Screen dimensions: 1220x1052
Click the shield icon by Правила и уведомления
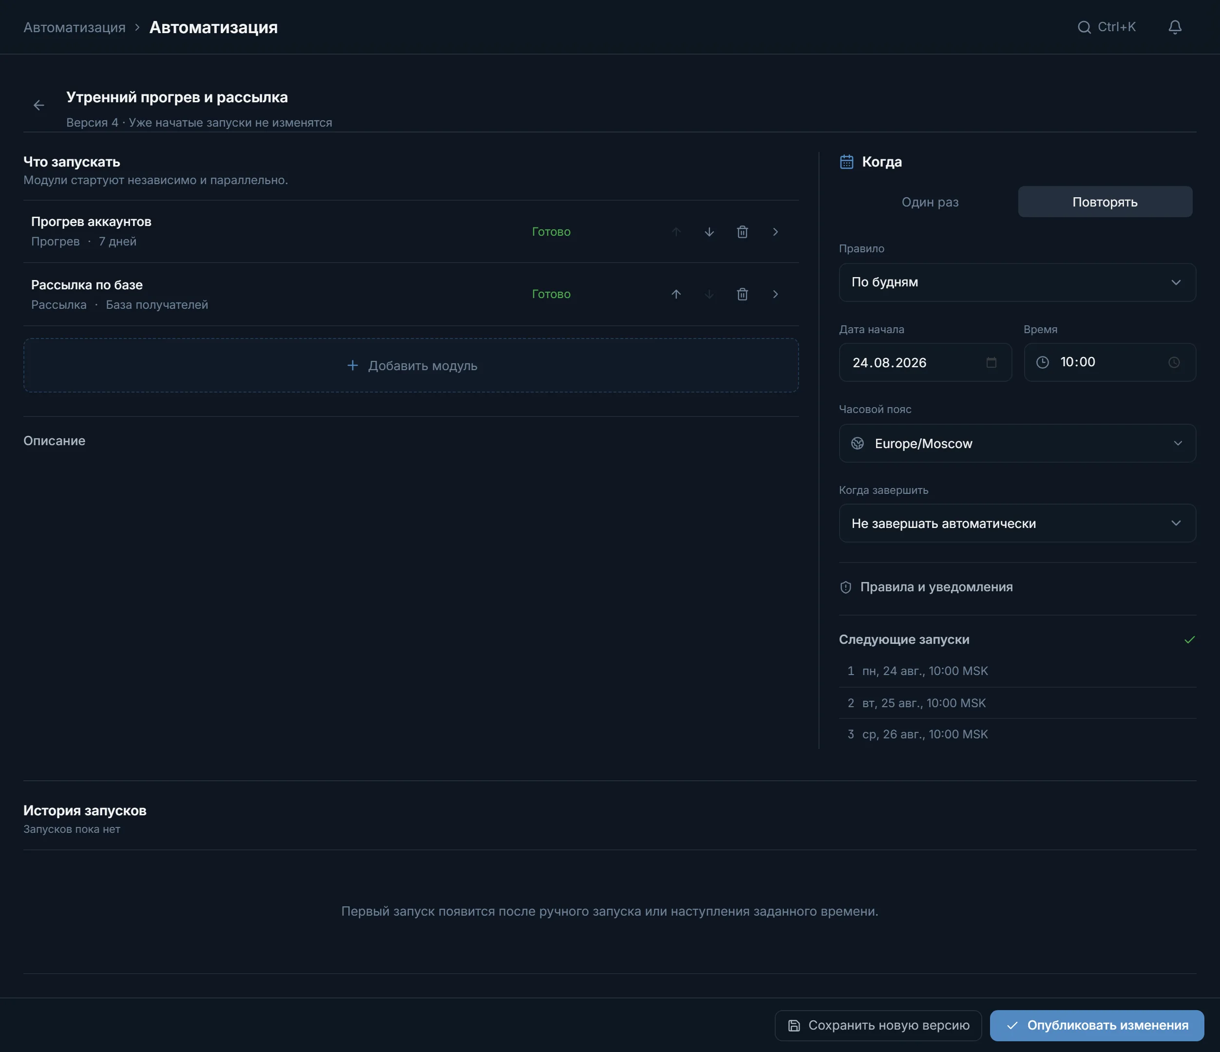(845, 587)
